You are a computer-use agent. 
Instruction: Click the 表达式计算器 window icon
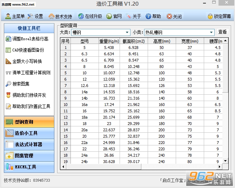(9, 144)
